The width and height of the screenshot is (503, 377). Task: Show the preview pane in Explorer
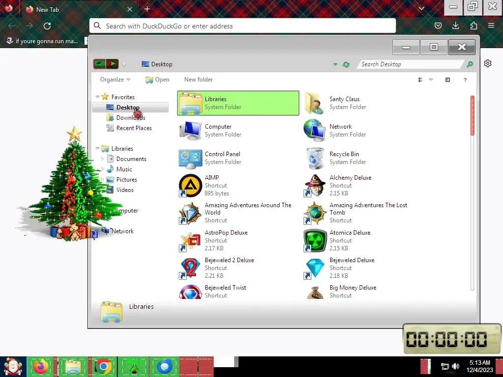[448, 80]
